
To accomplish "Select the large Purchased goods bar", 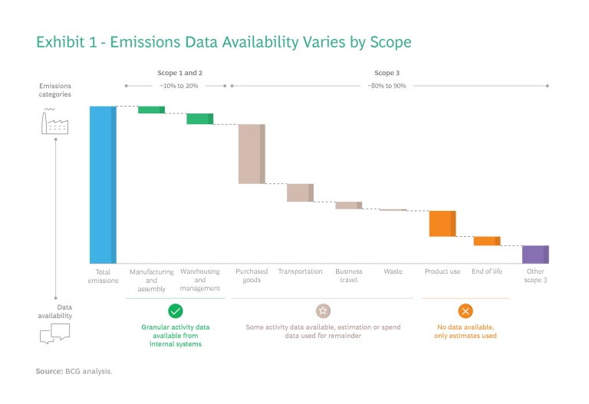I will (x=252, y=153).
